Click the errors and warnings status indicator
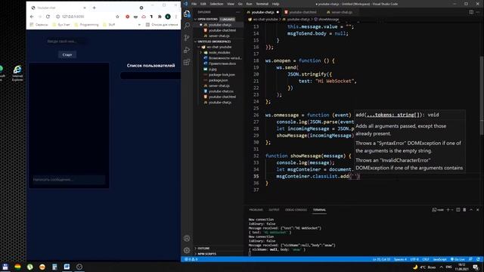484x272 pixels. (191, 259)
